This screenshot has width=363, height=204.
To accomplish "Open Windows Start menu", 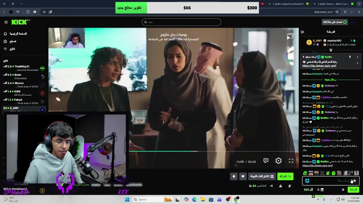I will pyautogui.click(x=127, y=199).
